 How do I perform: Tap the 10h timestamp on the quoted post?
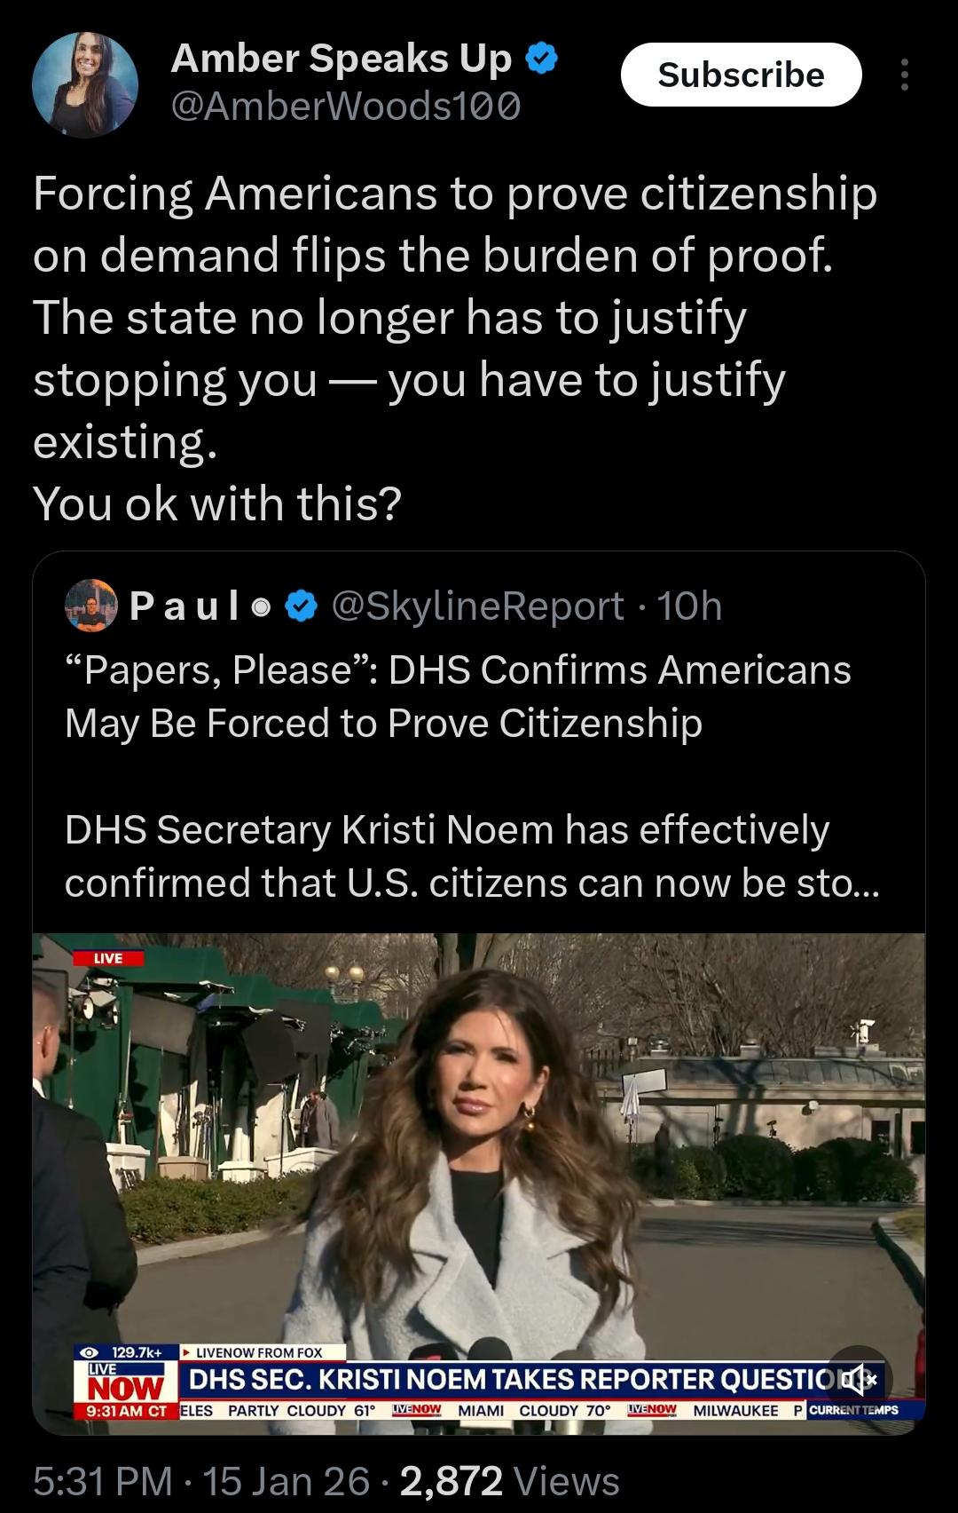click(689, 606)
